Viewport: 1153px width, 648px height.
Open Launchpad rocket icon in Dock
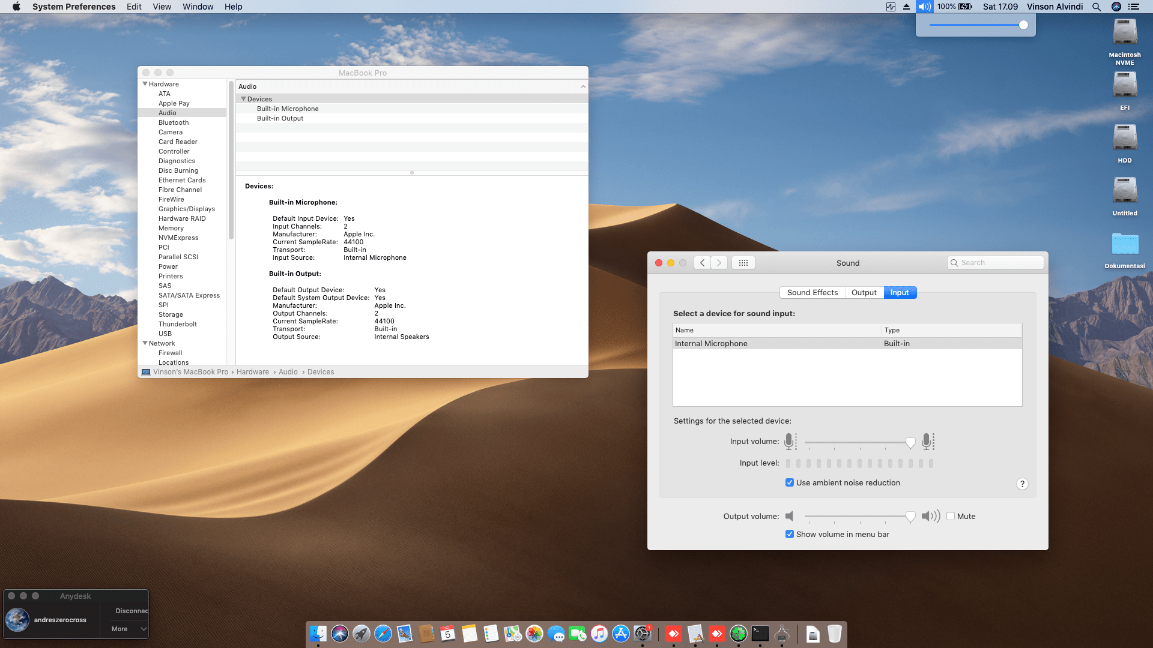(x=362, y=634)
